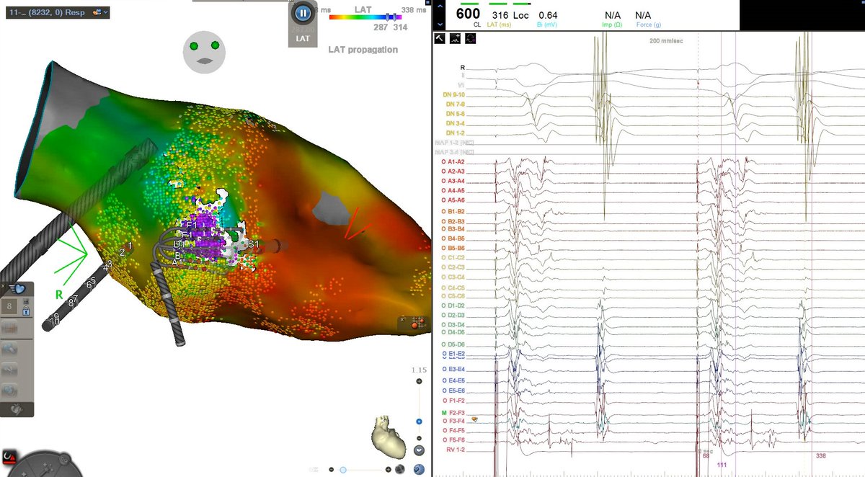Click the 338 time marker at ECG bottom
Image resolution: width=865 pixels, height=477 pixels.
pyautogui.click(x=820, y=456)
